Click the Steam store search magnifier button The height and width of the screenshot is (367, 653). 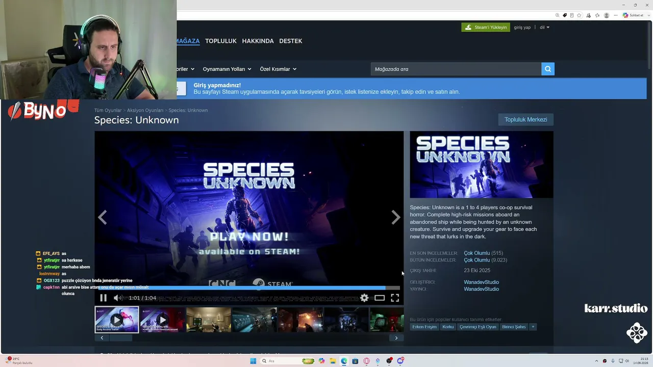(x=548, y=69)
